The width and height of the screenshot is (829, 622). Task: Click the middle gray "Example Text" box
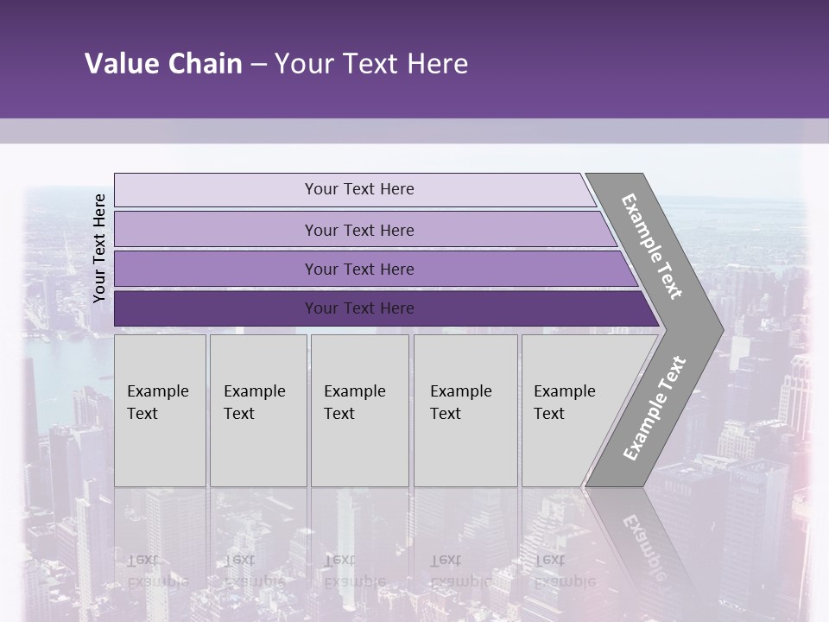pos(359,409)
